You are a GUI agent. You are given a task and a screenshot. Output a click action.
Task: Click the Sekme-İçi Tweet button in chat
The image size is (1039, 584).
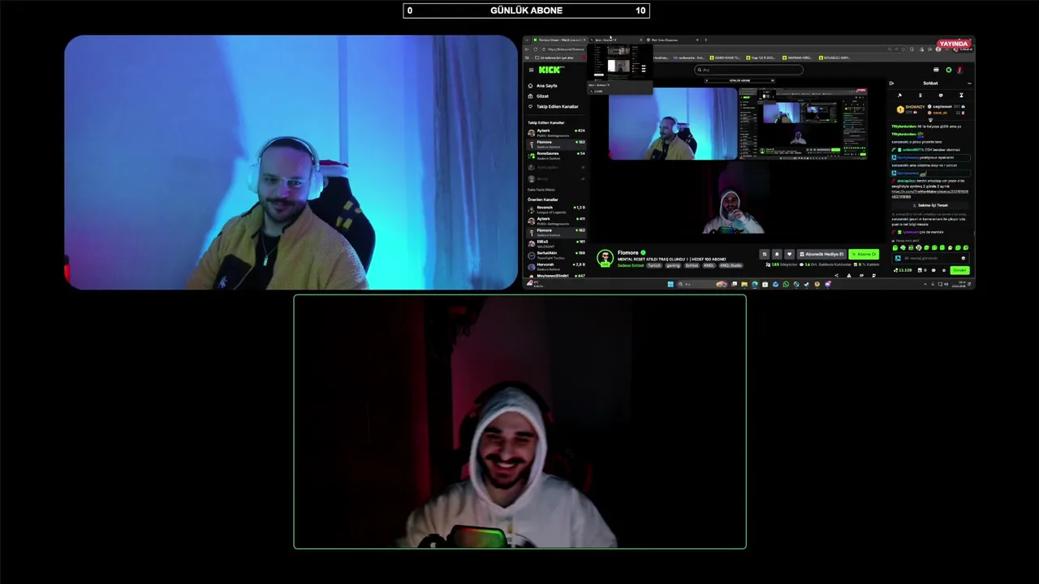(930, 205)
